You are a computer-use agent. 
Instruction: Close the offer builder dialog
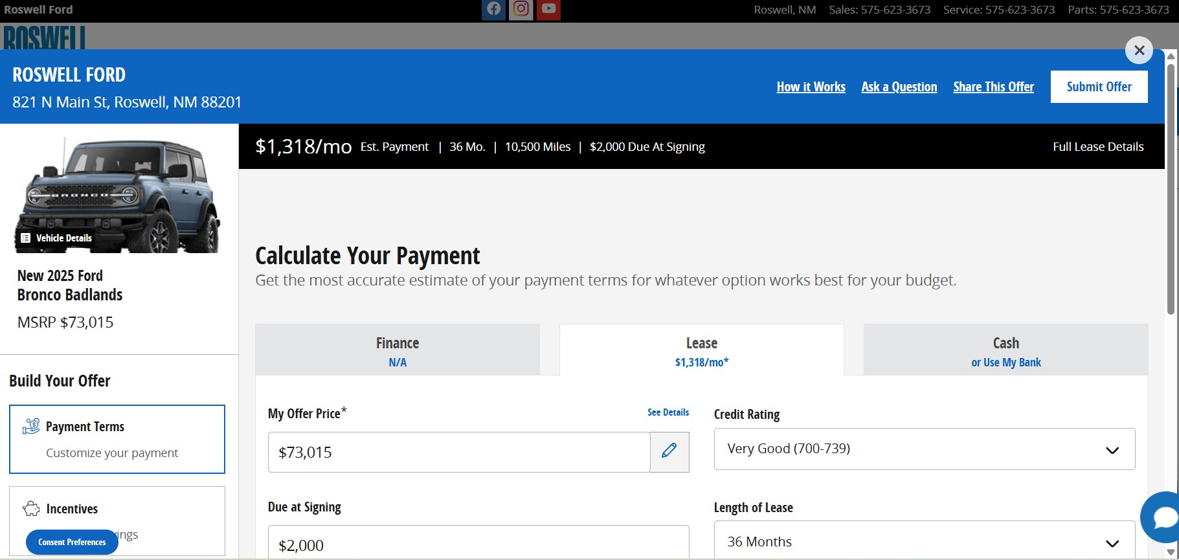(x=1140, y=50)
